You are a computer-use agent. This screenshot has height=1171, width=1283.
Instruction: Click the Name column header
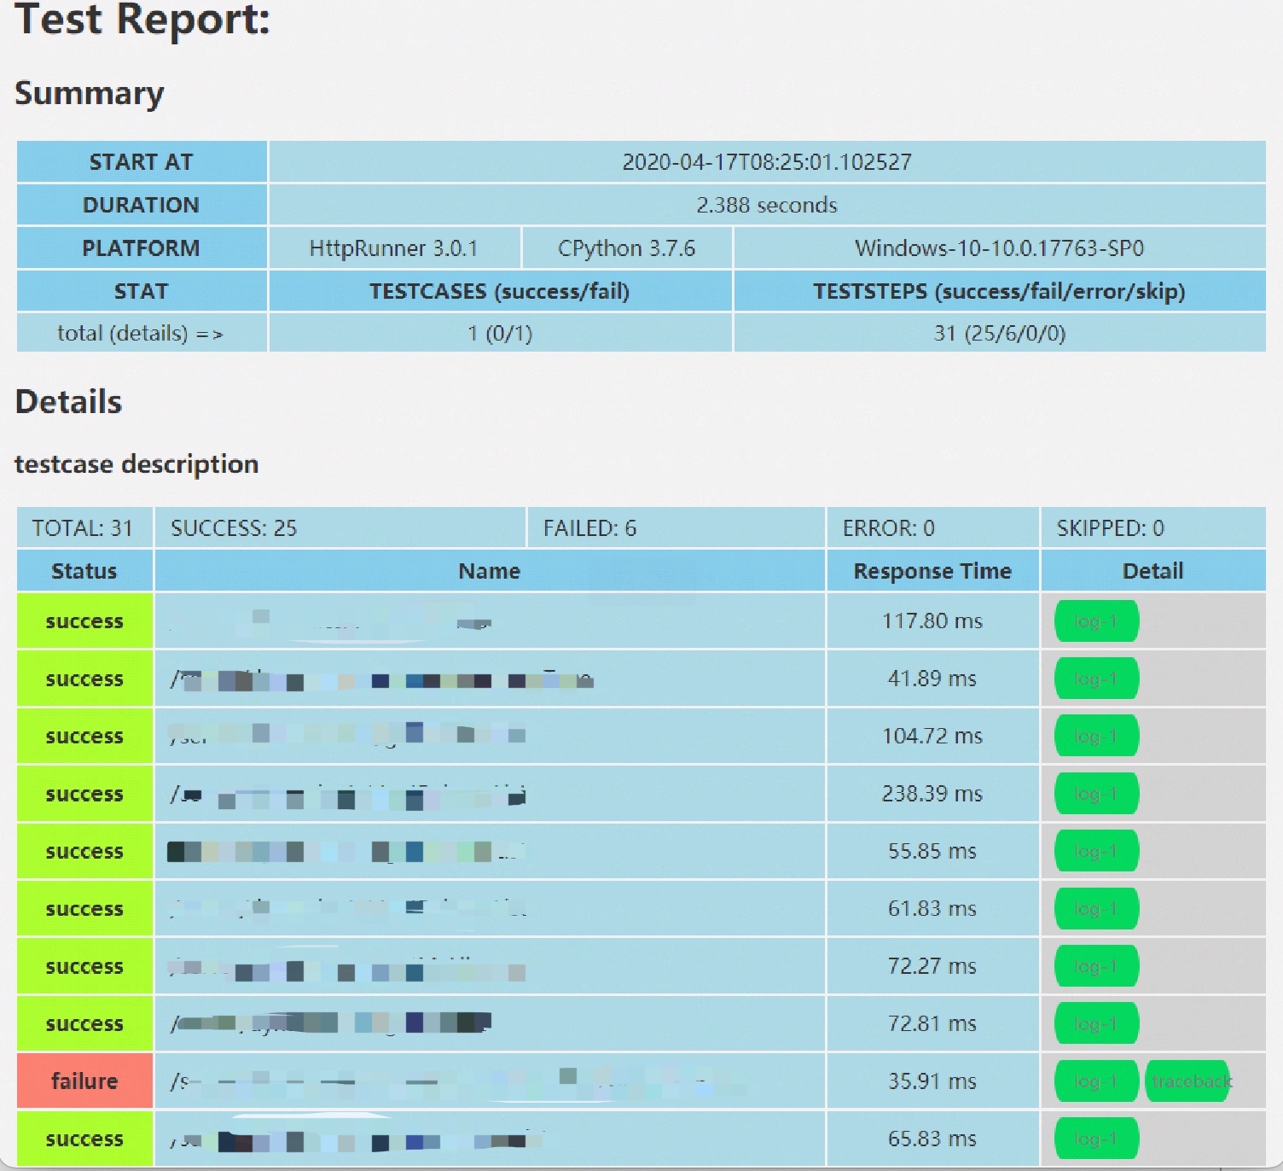click(490, 571)
